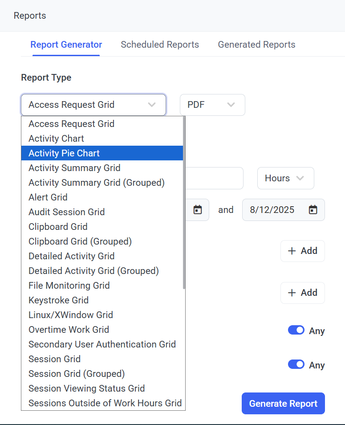Pick File Monitoring Grid from list
Viewport: 345px width, 425px height.
coord(69,286)
